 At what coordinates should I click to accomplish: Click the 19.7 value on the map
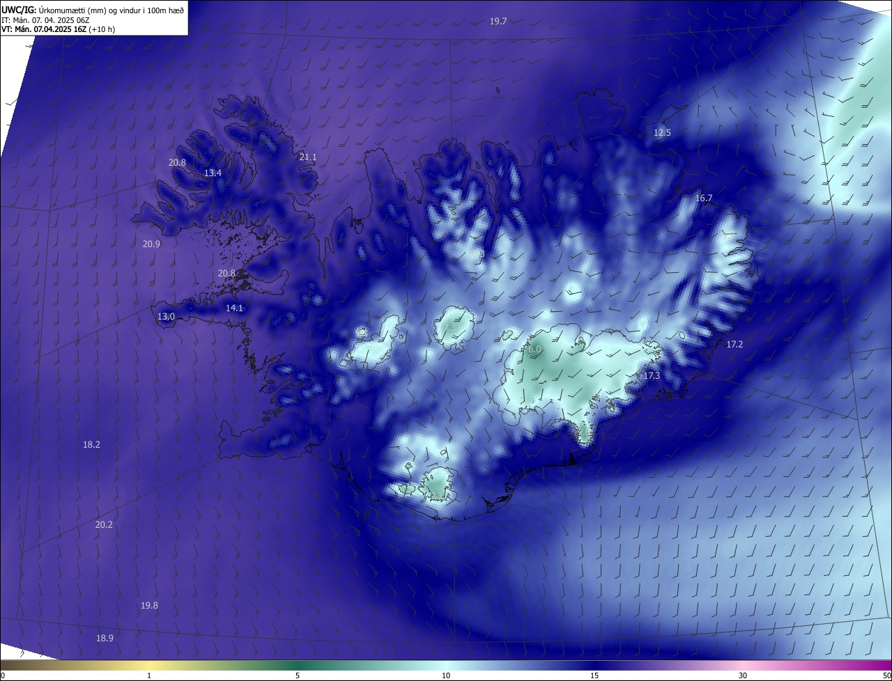click(498, 22)
